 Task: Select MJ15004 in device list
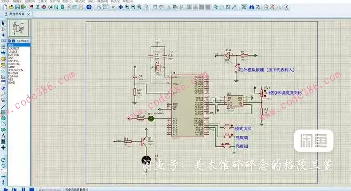pyautogui.click(x=13, y=73)
